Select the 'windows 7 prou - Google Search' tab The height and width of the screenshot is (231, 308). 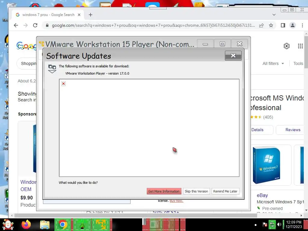pyautogui.click(x=48, y=15)
